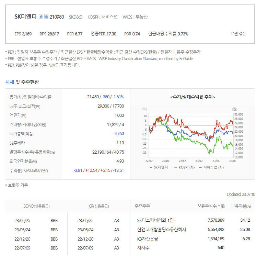Click the BPS 28,817 figure
Viewport: 257px width, 255px height.
coord(49,34)
